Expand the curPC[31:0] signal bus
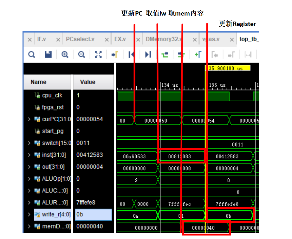Viewport: 292px width, 239px height. [x=29, y=119]
